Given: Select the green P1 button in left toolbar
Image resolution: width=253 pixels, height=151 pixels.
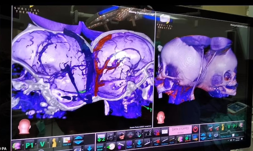Looking at the screenshot, I should pyautogui.click(x=30, y=145).
